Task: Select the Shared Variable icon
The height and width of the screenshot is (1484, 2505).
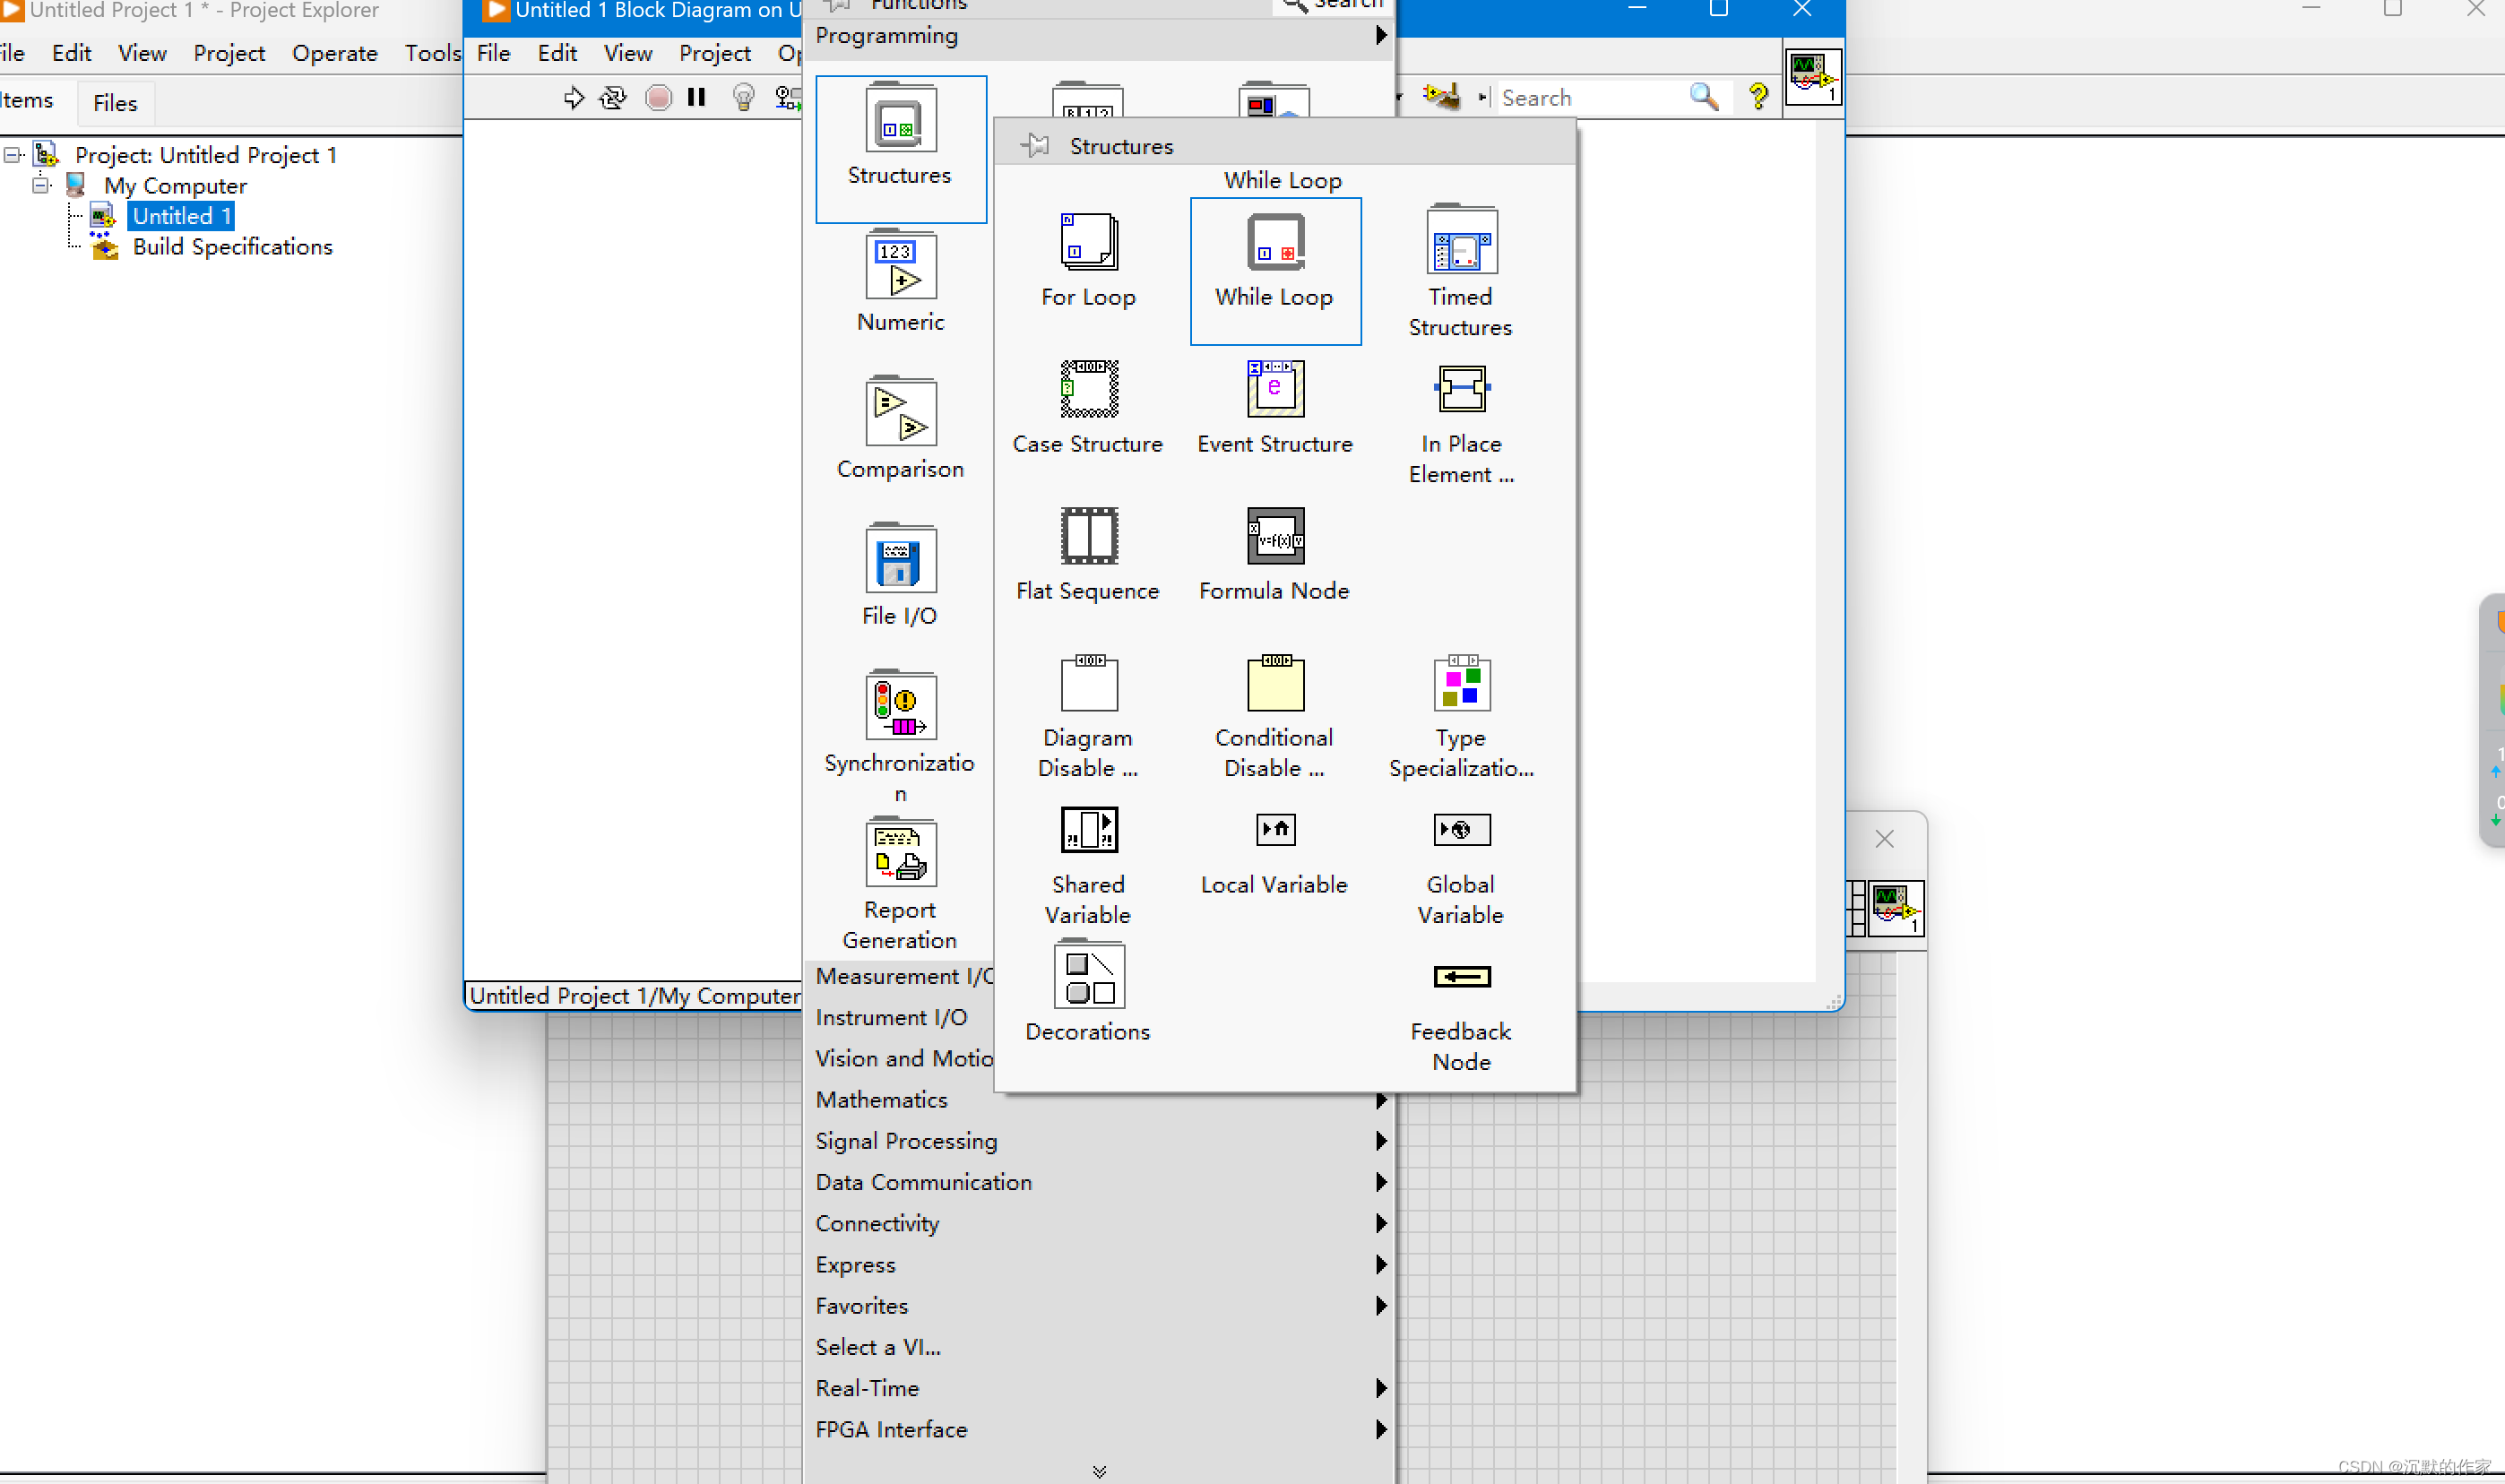Action: tap(1088, 830)
